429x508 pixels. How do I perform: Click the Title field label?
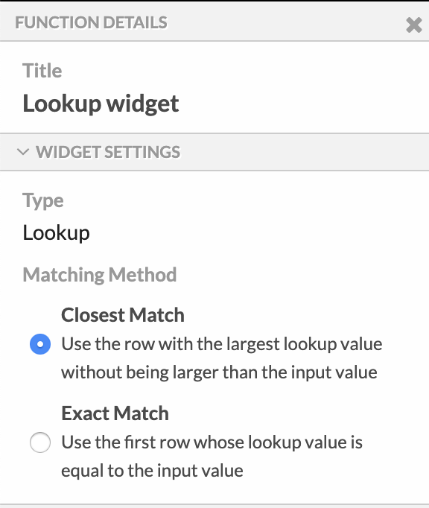coord(42,70)
